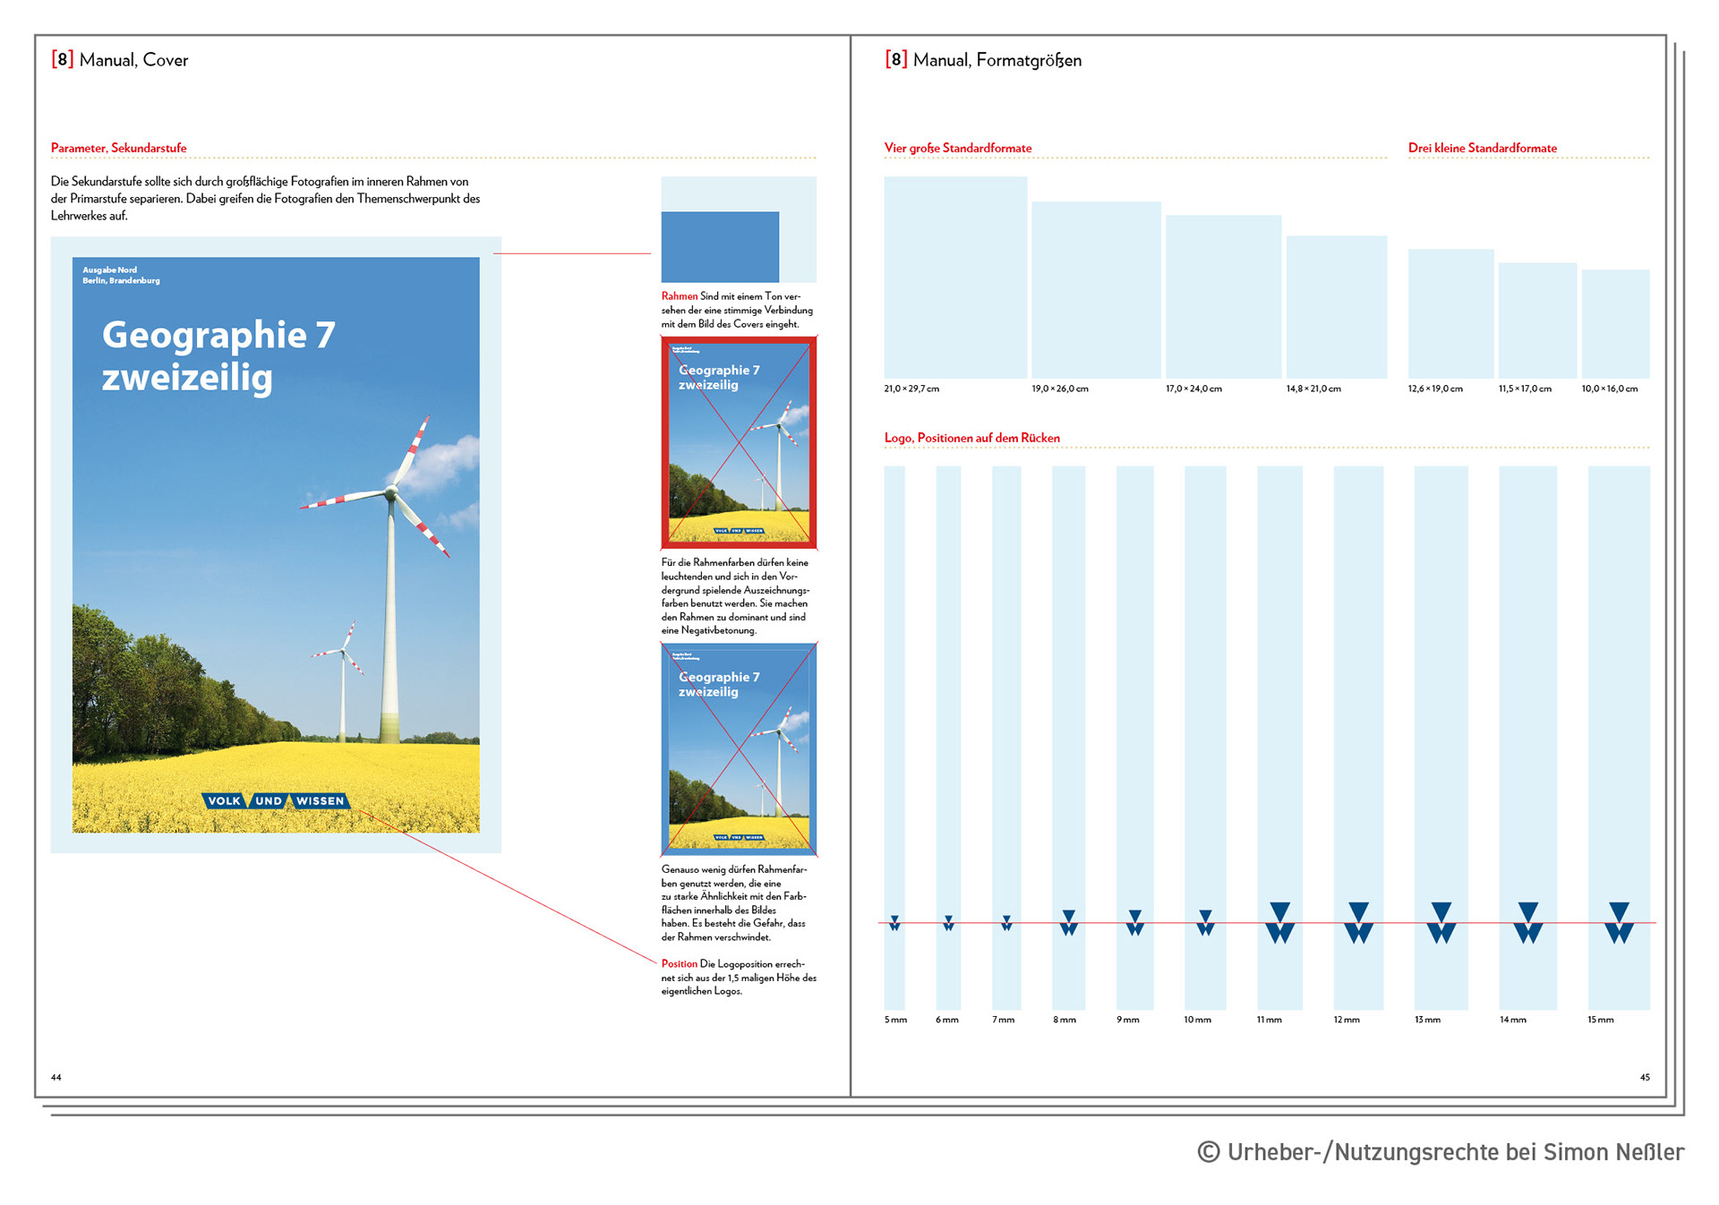Click the '5 mm' spine label

coord(895,1020)
